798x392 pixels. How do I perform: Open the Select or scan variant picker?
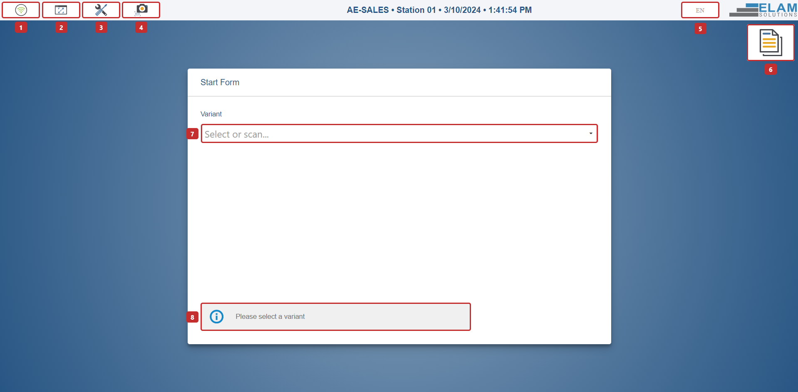tap(399, 133)
